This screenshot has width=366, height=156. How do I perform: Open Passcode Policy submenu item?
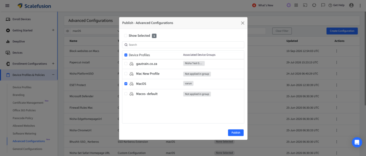pos(23,118)
